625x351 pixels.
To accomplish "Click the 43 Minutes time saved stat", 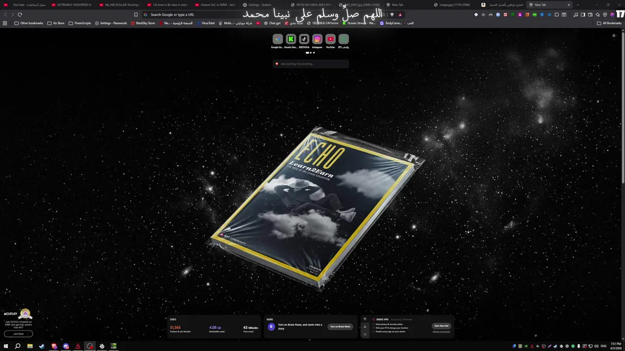I will [x=250, y=329].
